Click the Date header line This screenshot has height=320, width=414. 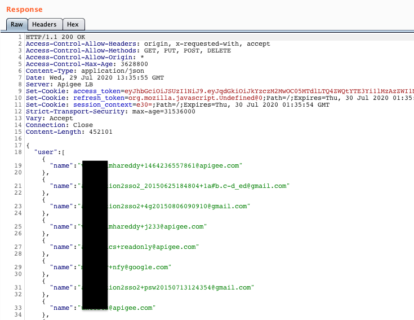coord(95,77)
